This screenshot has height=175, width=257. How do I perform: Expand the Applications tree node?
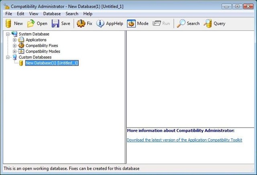14,40
